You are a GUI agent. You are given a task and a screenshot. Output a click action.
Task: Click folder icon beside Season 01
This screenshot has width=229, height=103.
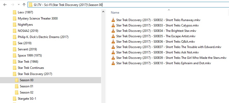[x=17, y=86]
